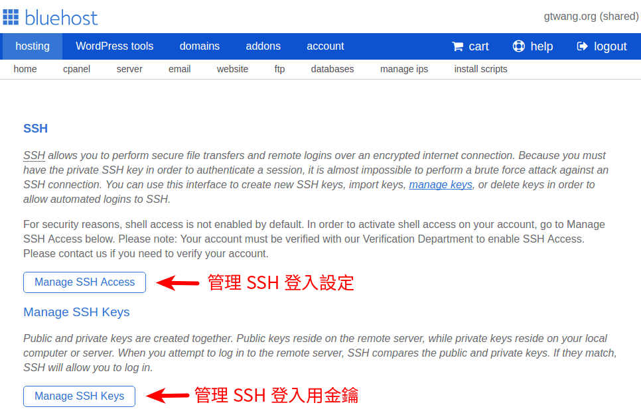Switch to the WordPress tools menu

coord(114,46)
